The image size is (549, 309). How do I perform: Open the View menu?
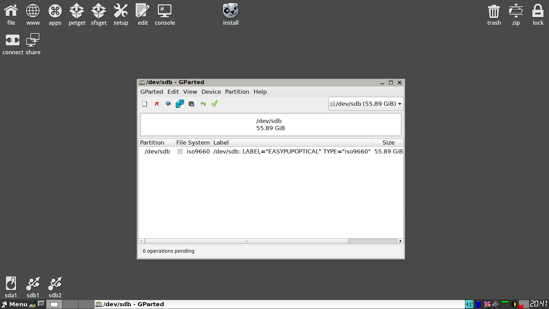(190, 92)
